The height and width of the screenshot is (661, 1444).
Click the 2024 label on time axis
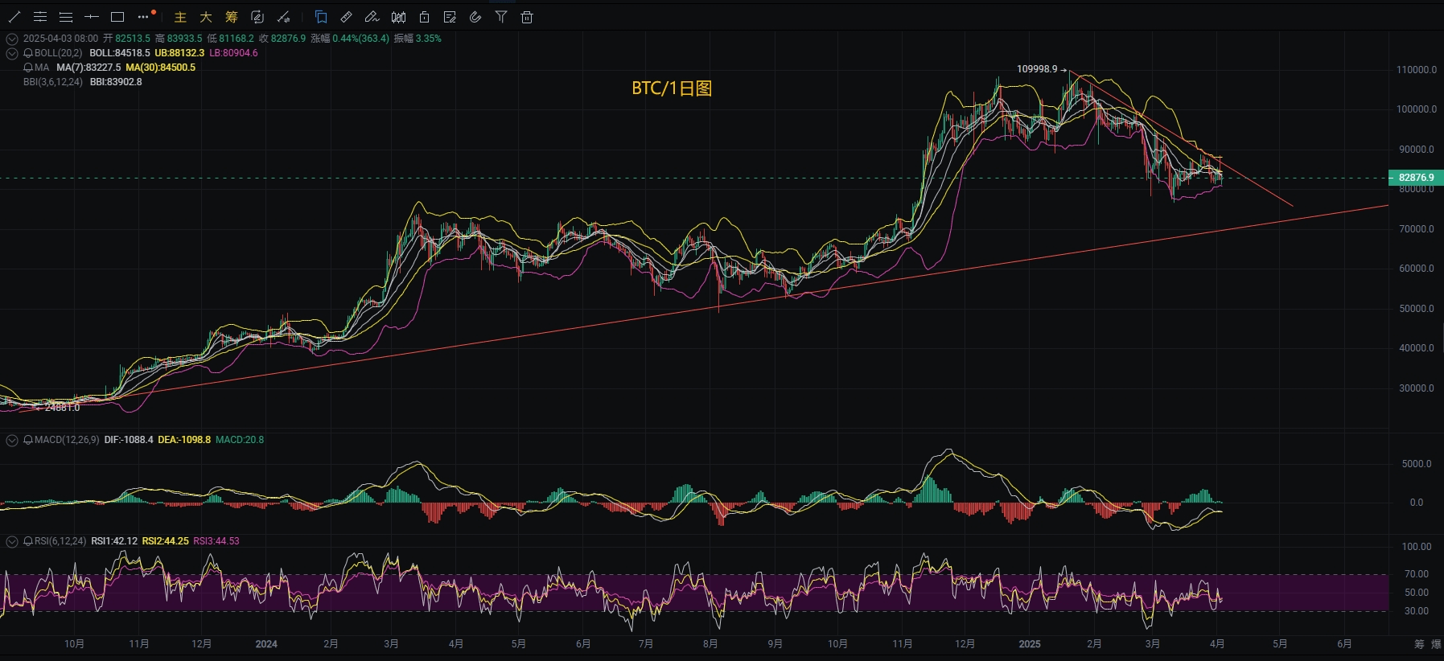[x=266, y=644]
